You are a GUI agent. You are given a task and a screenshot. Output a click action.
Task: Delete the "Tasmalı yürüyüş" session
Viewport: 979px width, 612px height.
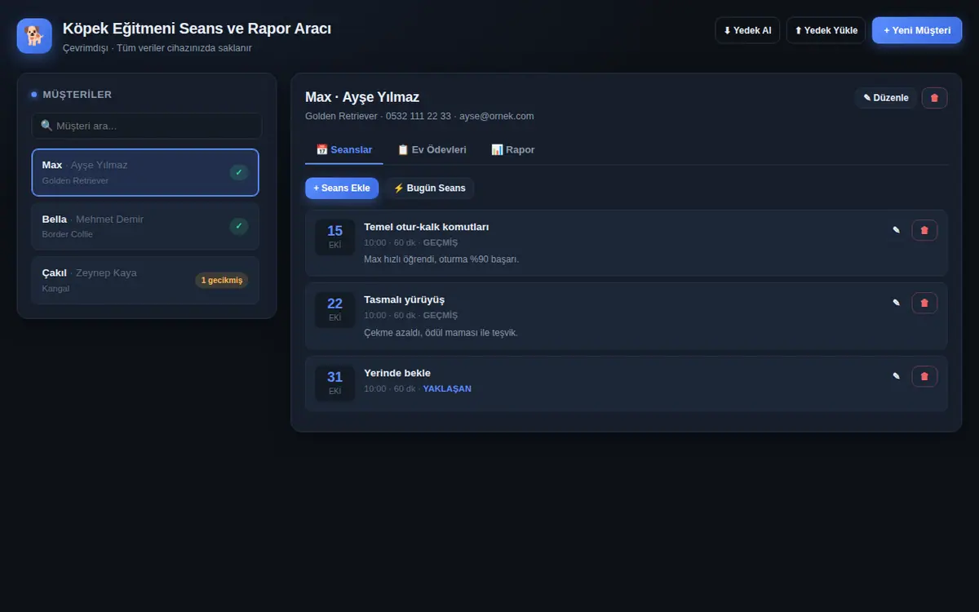tap(924, 303)
